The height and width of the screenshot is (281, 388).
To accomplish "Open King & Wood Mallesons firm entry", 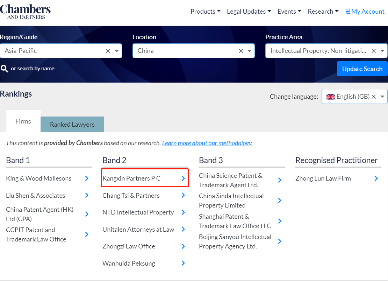I will [x=38, y=178].
